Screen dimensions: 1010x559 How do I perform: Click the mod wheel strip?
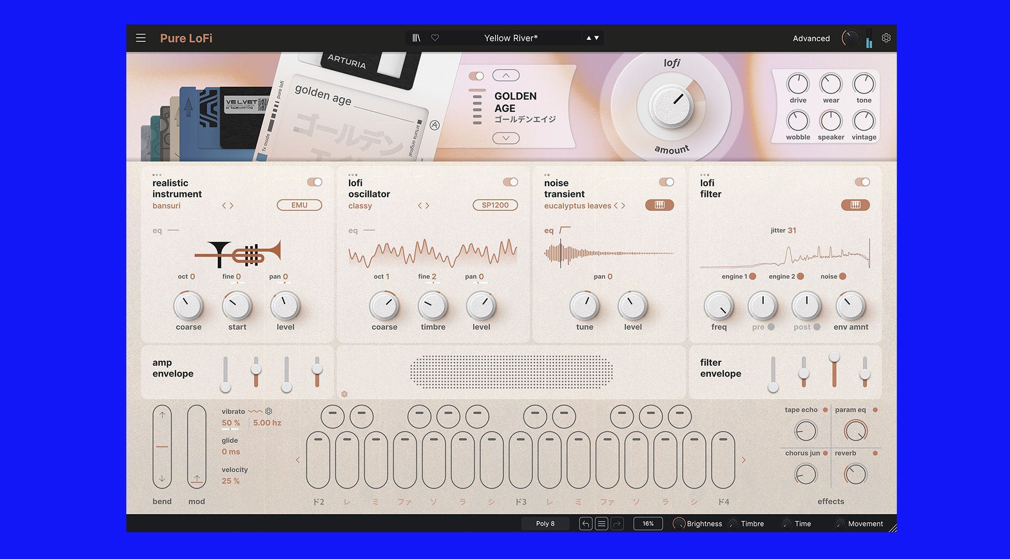tap(197, 446)
